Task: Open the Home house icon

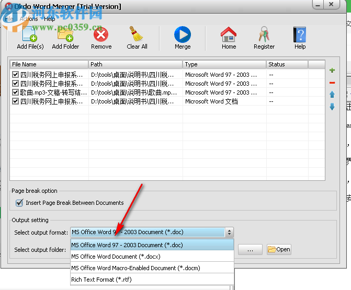Action: point(229,34)
